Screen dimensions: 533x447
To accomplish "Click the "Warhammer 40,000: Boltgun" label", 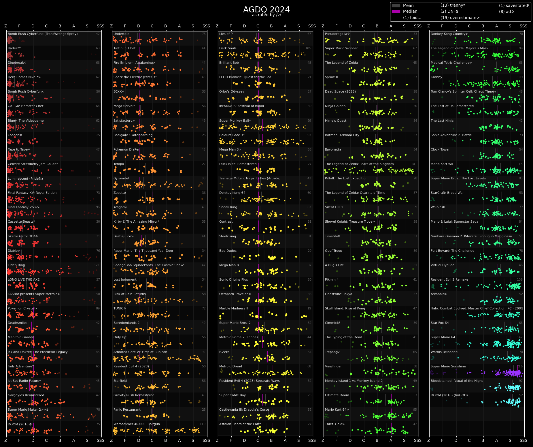I will [137, 424].
